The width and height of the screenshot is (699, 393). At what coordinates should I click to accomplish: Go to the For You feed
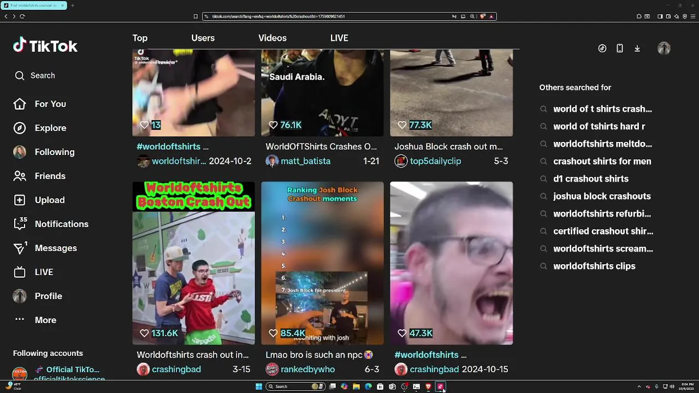click(39, 104)
